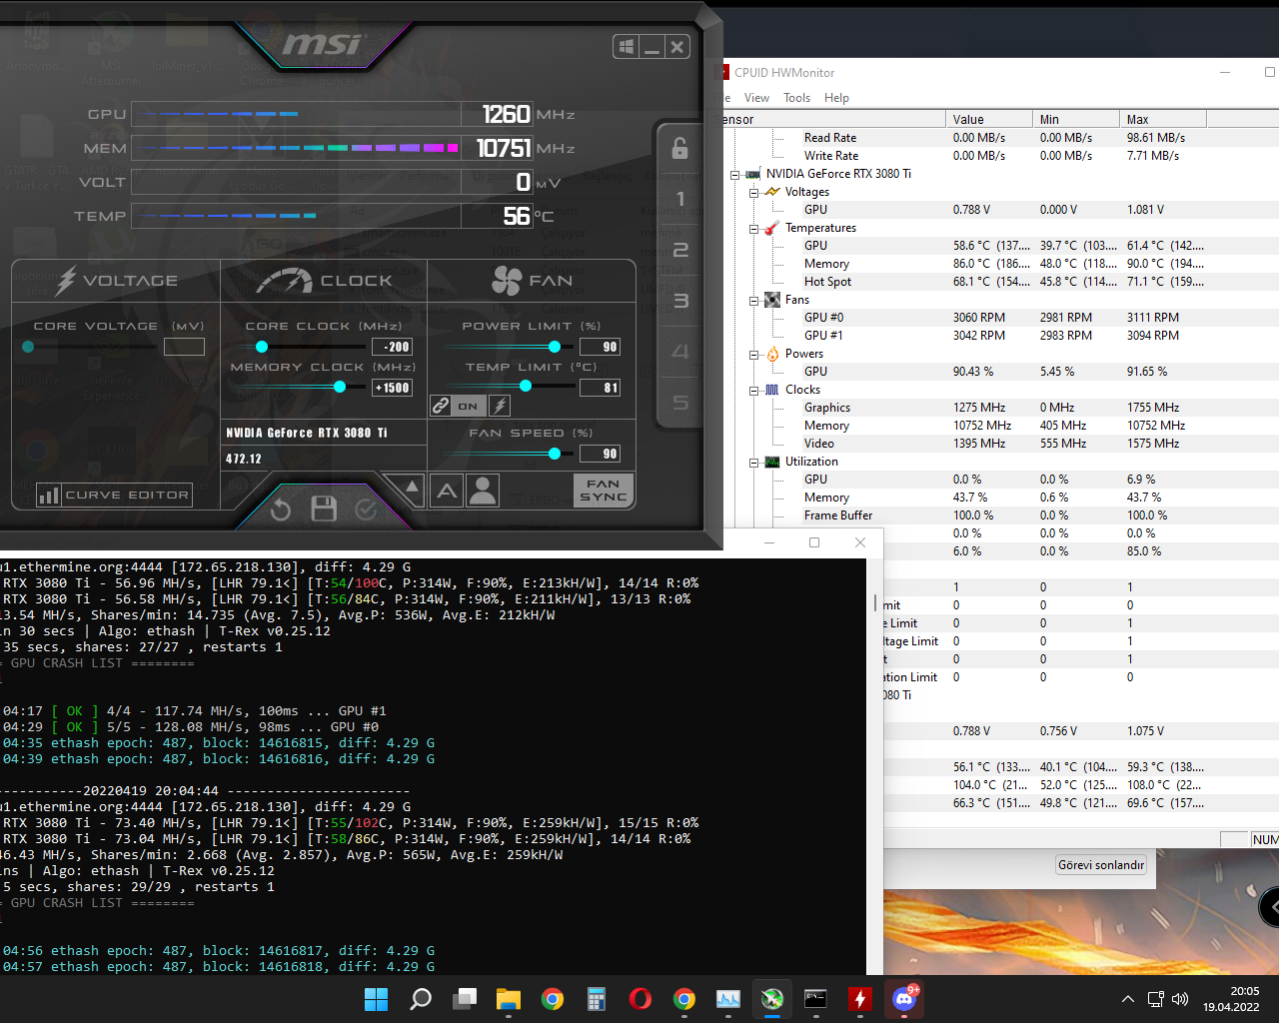Click the 'Görevi sonlandır' button
1279x1023 pixels.
[x=1101, y=865]
